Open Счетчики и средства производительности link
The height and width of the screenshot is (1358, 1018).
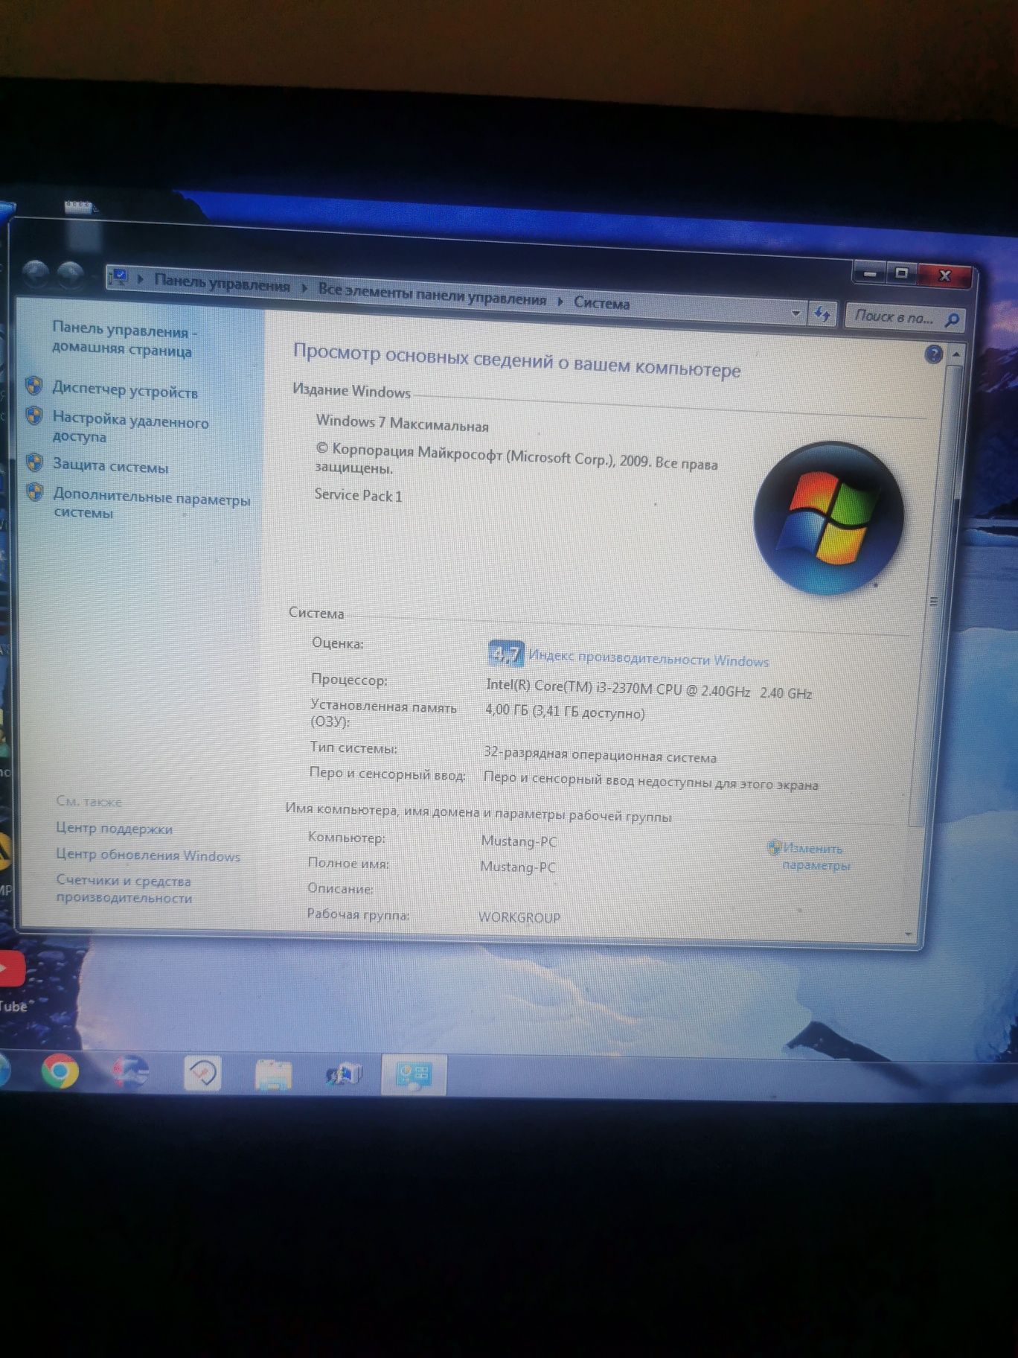(124, 889)
